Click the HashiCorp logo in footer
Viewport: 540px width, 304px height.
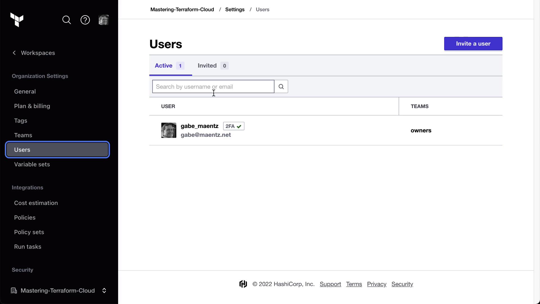[243, 284]
